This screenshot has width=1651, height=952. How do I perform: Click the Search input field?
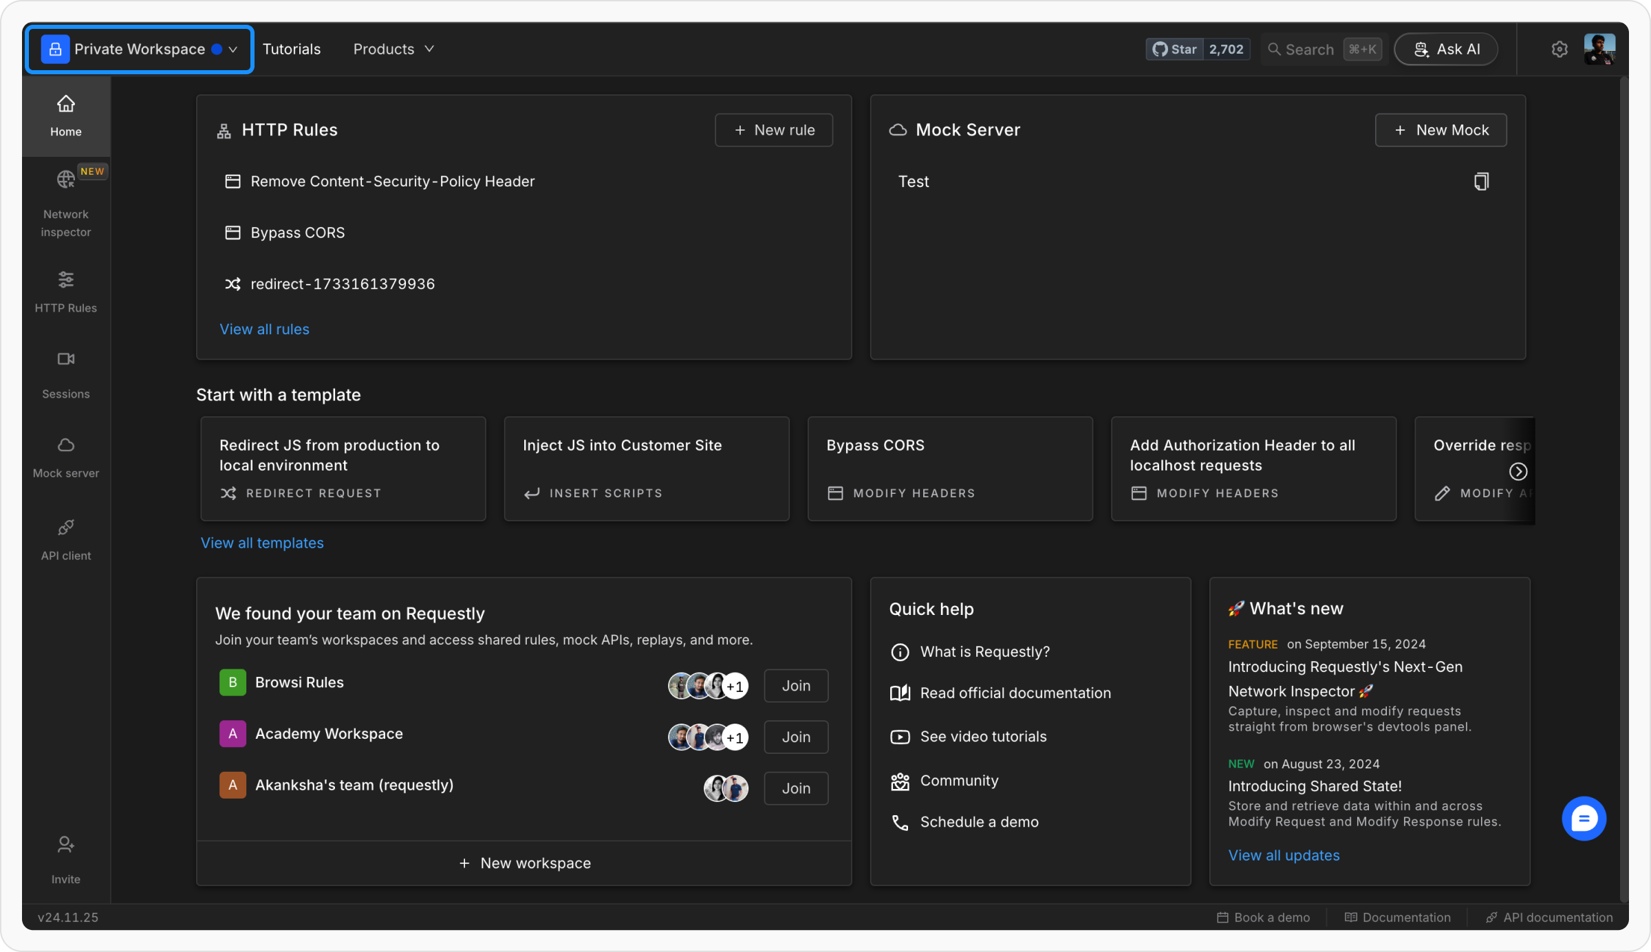(x=1309, y=50)
